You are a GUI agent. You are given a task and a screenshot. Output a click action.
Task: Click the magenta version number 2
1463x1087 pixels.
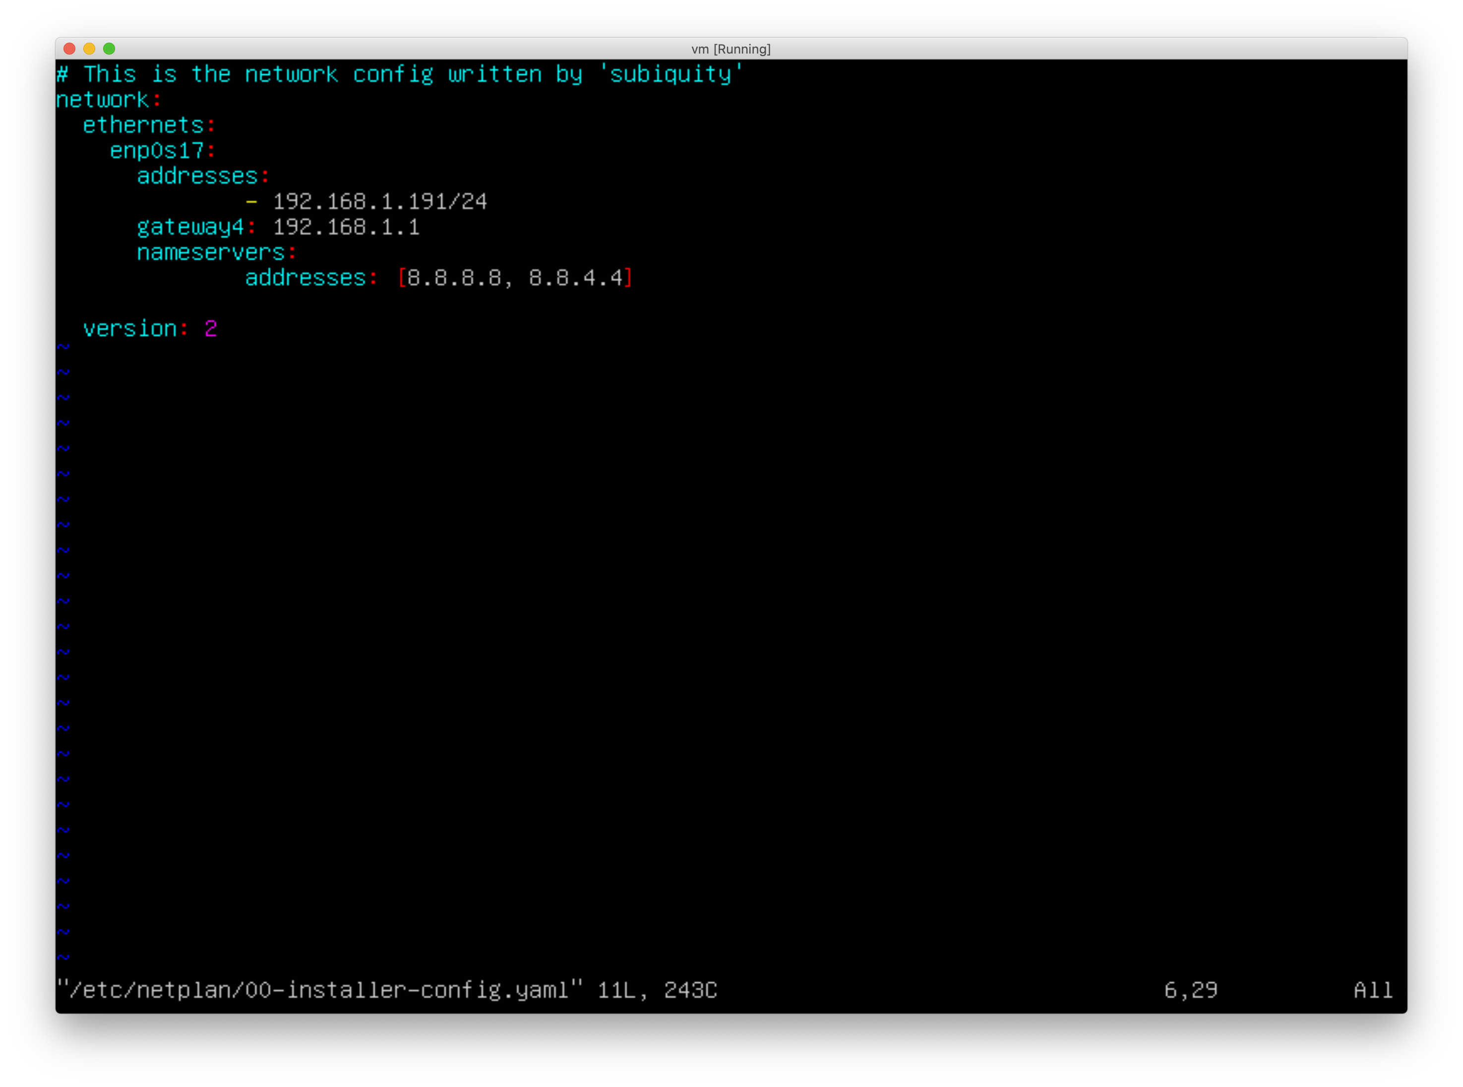211,328
